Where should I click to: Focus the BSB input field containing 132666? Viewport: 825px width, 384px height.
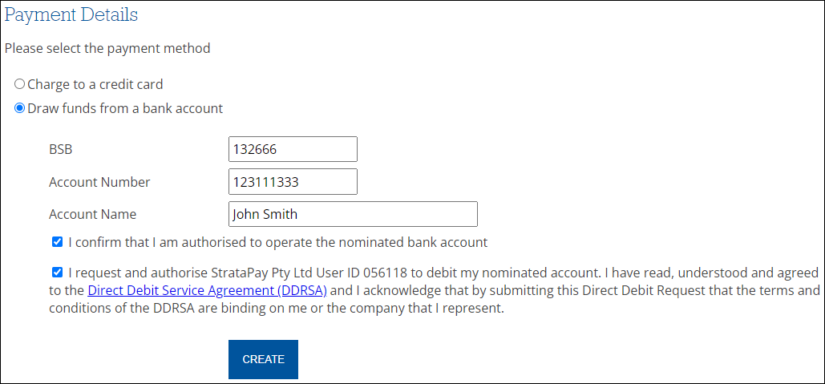pyautogui.click(x=293, y=149)
